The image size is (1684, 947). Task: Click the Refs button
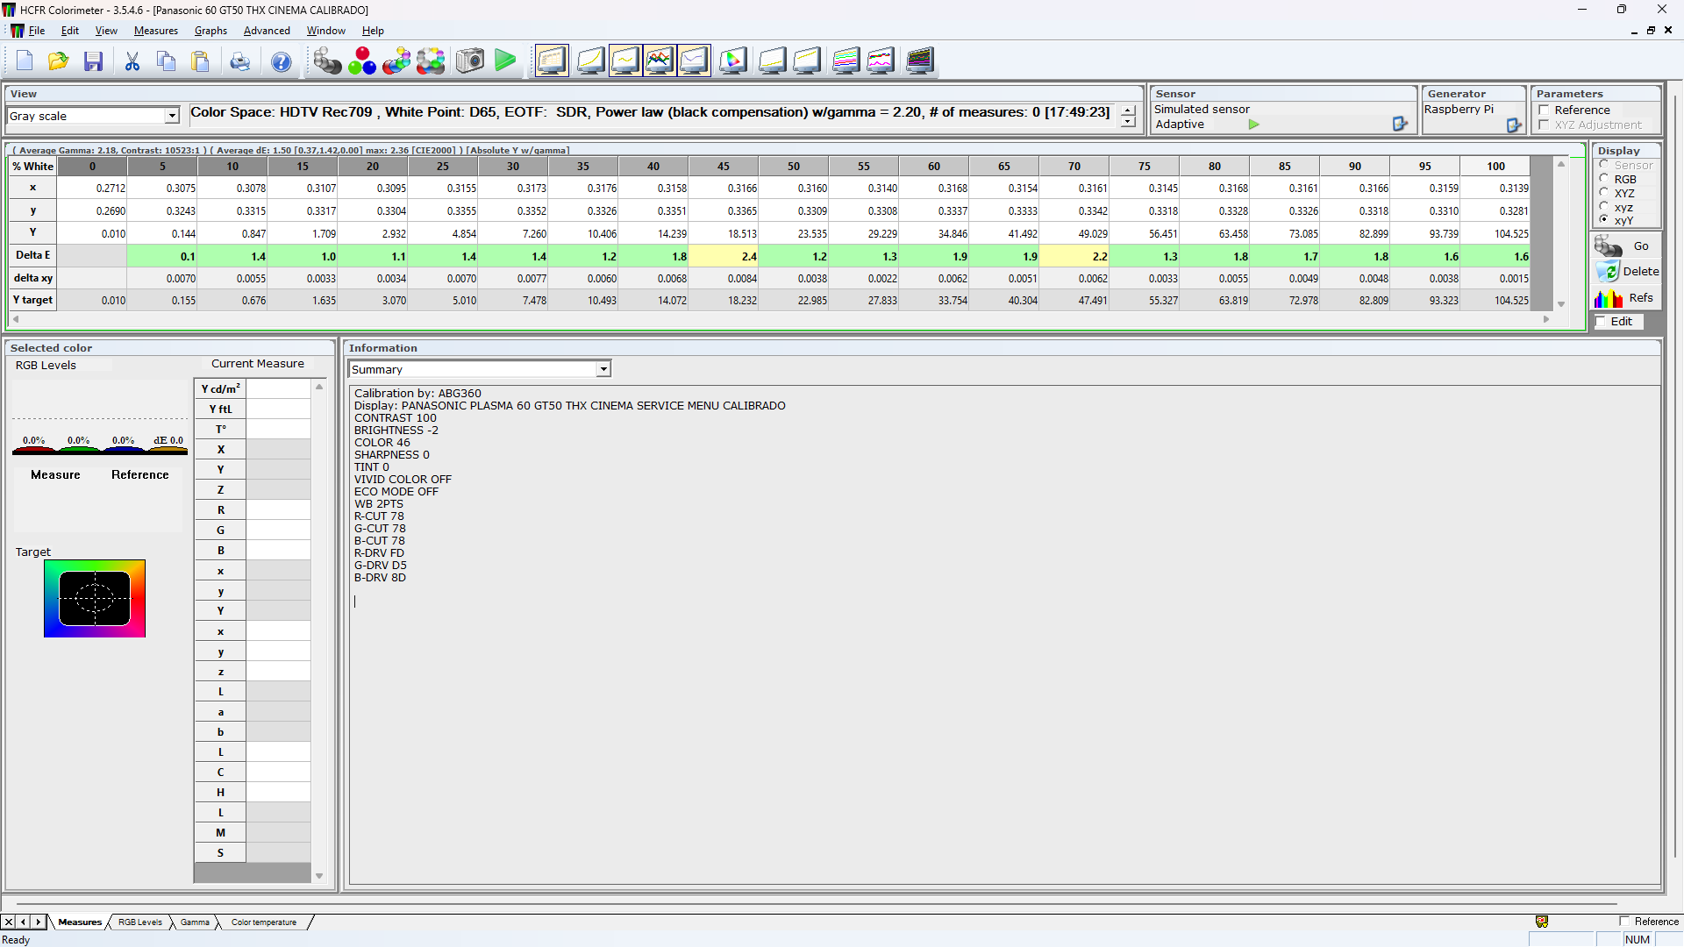[1627, 298]
